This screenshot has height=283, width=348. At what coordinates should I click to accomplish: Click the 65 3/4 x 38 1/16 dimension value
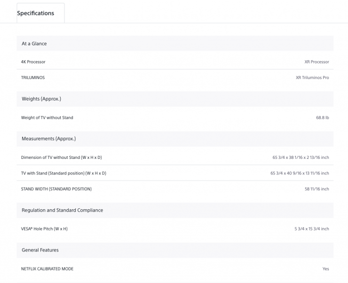pos(301,157)
